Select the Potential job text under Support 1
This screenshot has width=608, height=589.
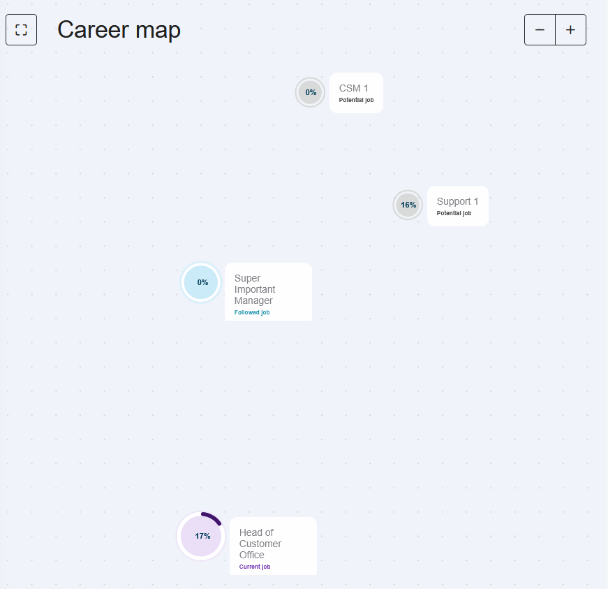pyautogui.click(x=454, y=213)
